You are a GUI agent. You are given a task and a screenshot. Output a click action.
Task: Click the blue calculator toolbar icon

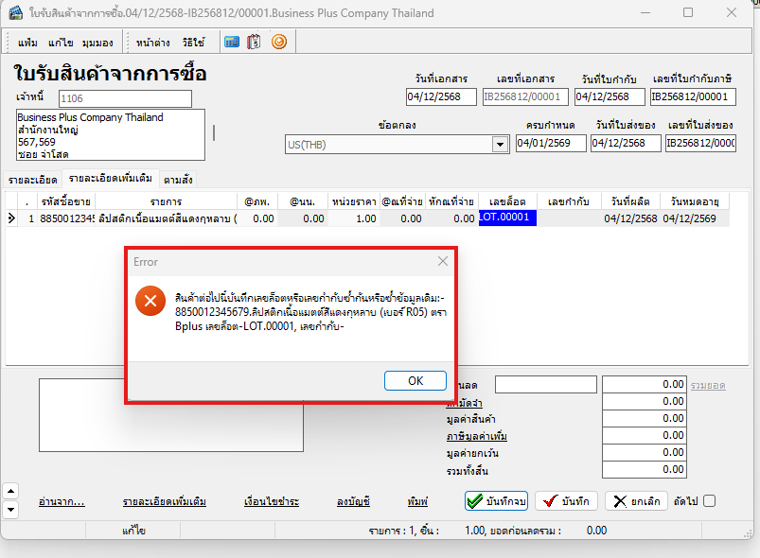click(231, 42)
